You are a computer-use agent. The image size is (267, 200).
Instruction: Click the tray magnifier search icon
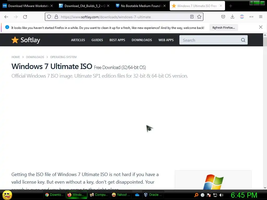(x=196, y=195)
